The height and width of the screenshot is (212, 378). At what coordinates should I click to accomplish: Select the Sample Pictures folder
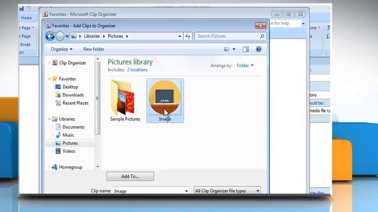pyautogui.click(x=125, y=101)
